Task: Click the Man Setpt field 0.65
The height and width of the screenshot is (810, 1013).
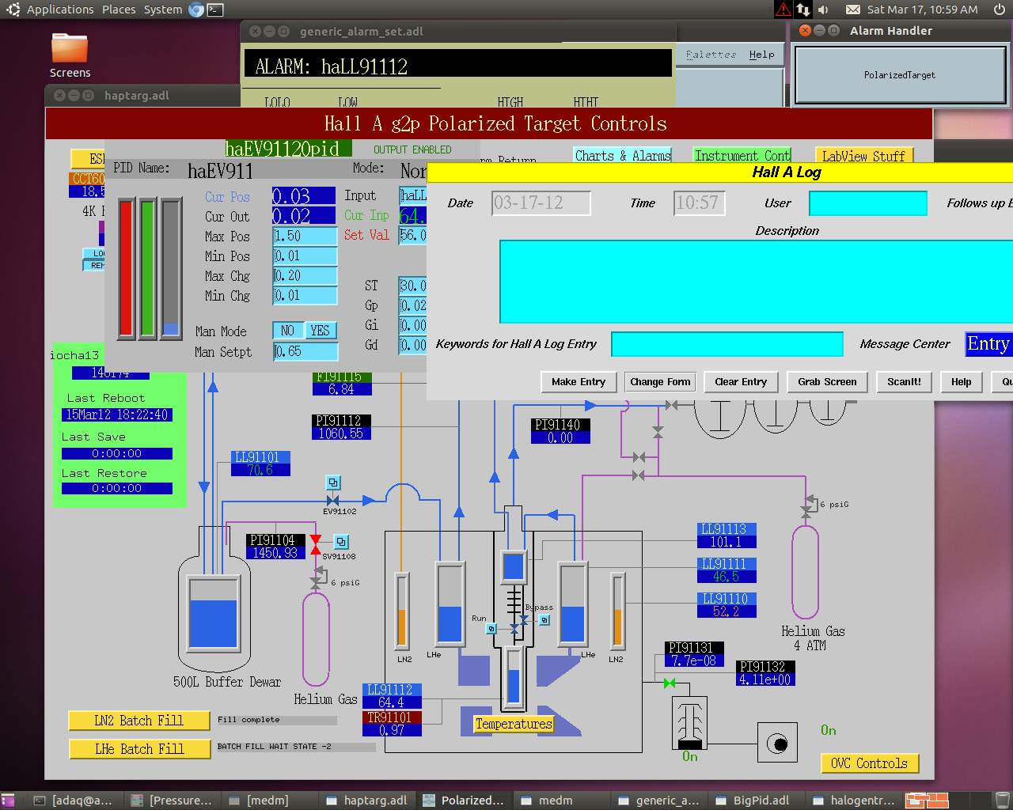Action: click(305, 351)
